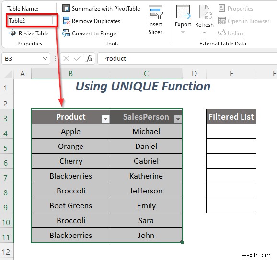Screen dimensions: 277x260
Task: Click the Remove Duplicates icon
Action: click(x=66, y=21)
